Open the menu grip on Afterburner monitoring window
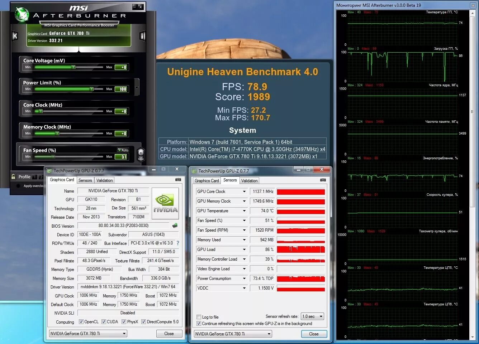Image resolution: width=479 pixels, height=344 pixels. click(473, 112)
